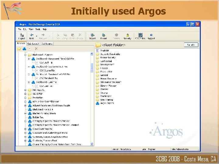This screenshot has width=219, height=164.
Task: Open the User Training folder
Action: (x=106, y=100)
